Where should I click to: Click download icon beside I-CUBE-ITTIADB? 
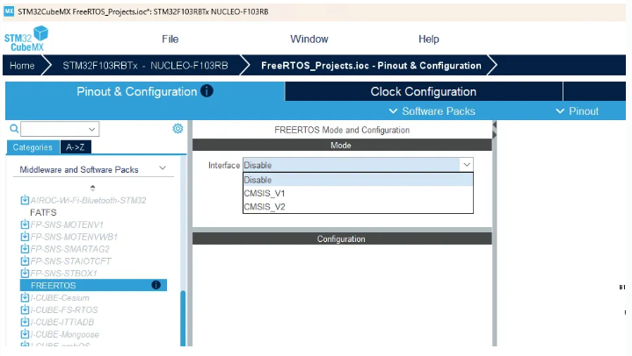click(x=25, y=322)
